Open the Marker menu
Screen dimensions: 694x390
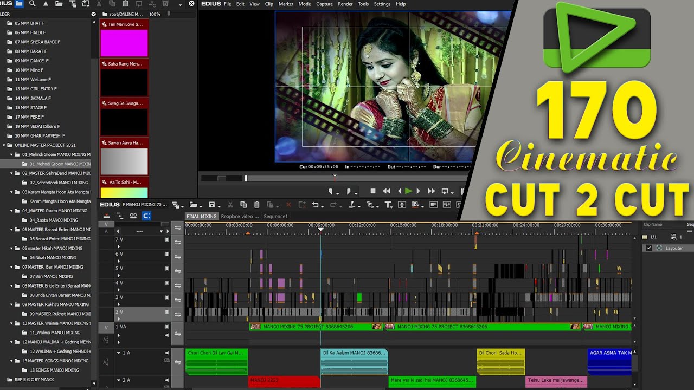[x=286, y=4]
